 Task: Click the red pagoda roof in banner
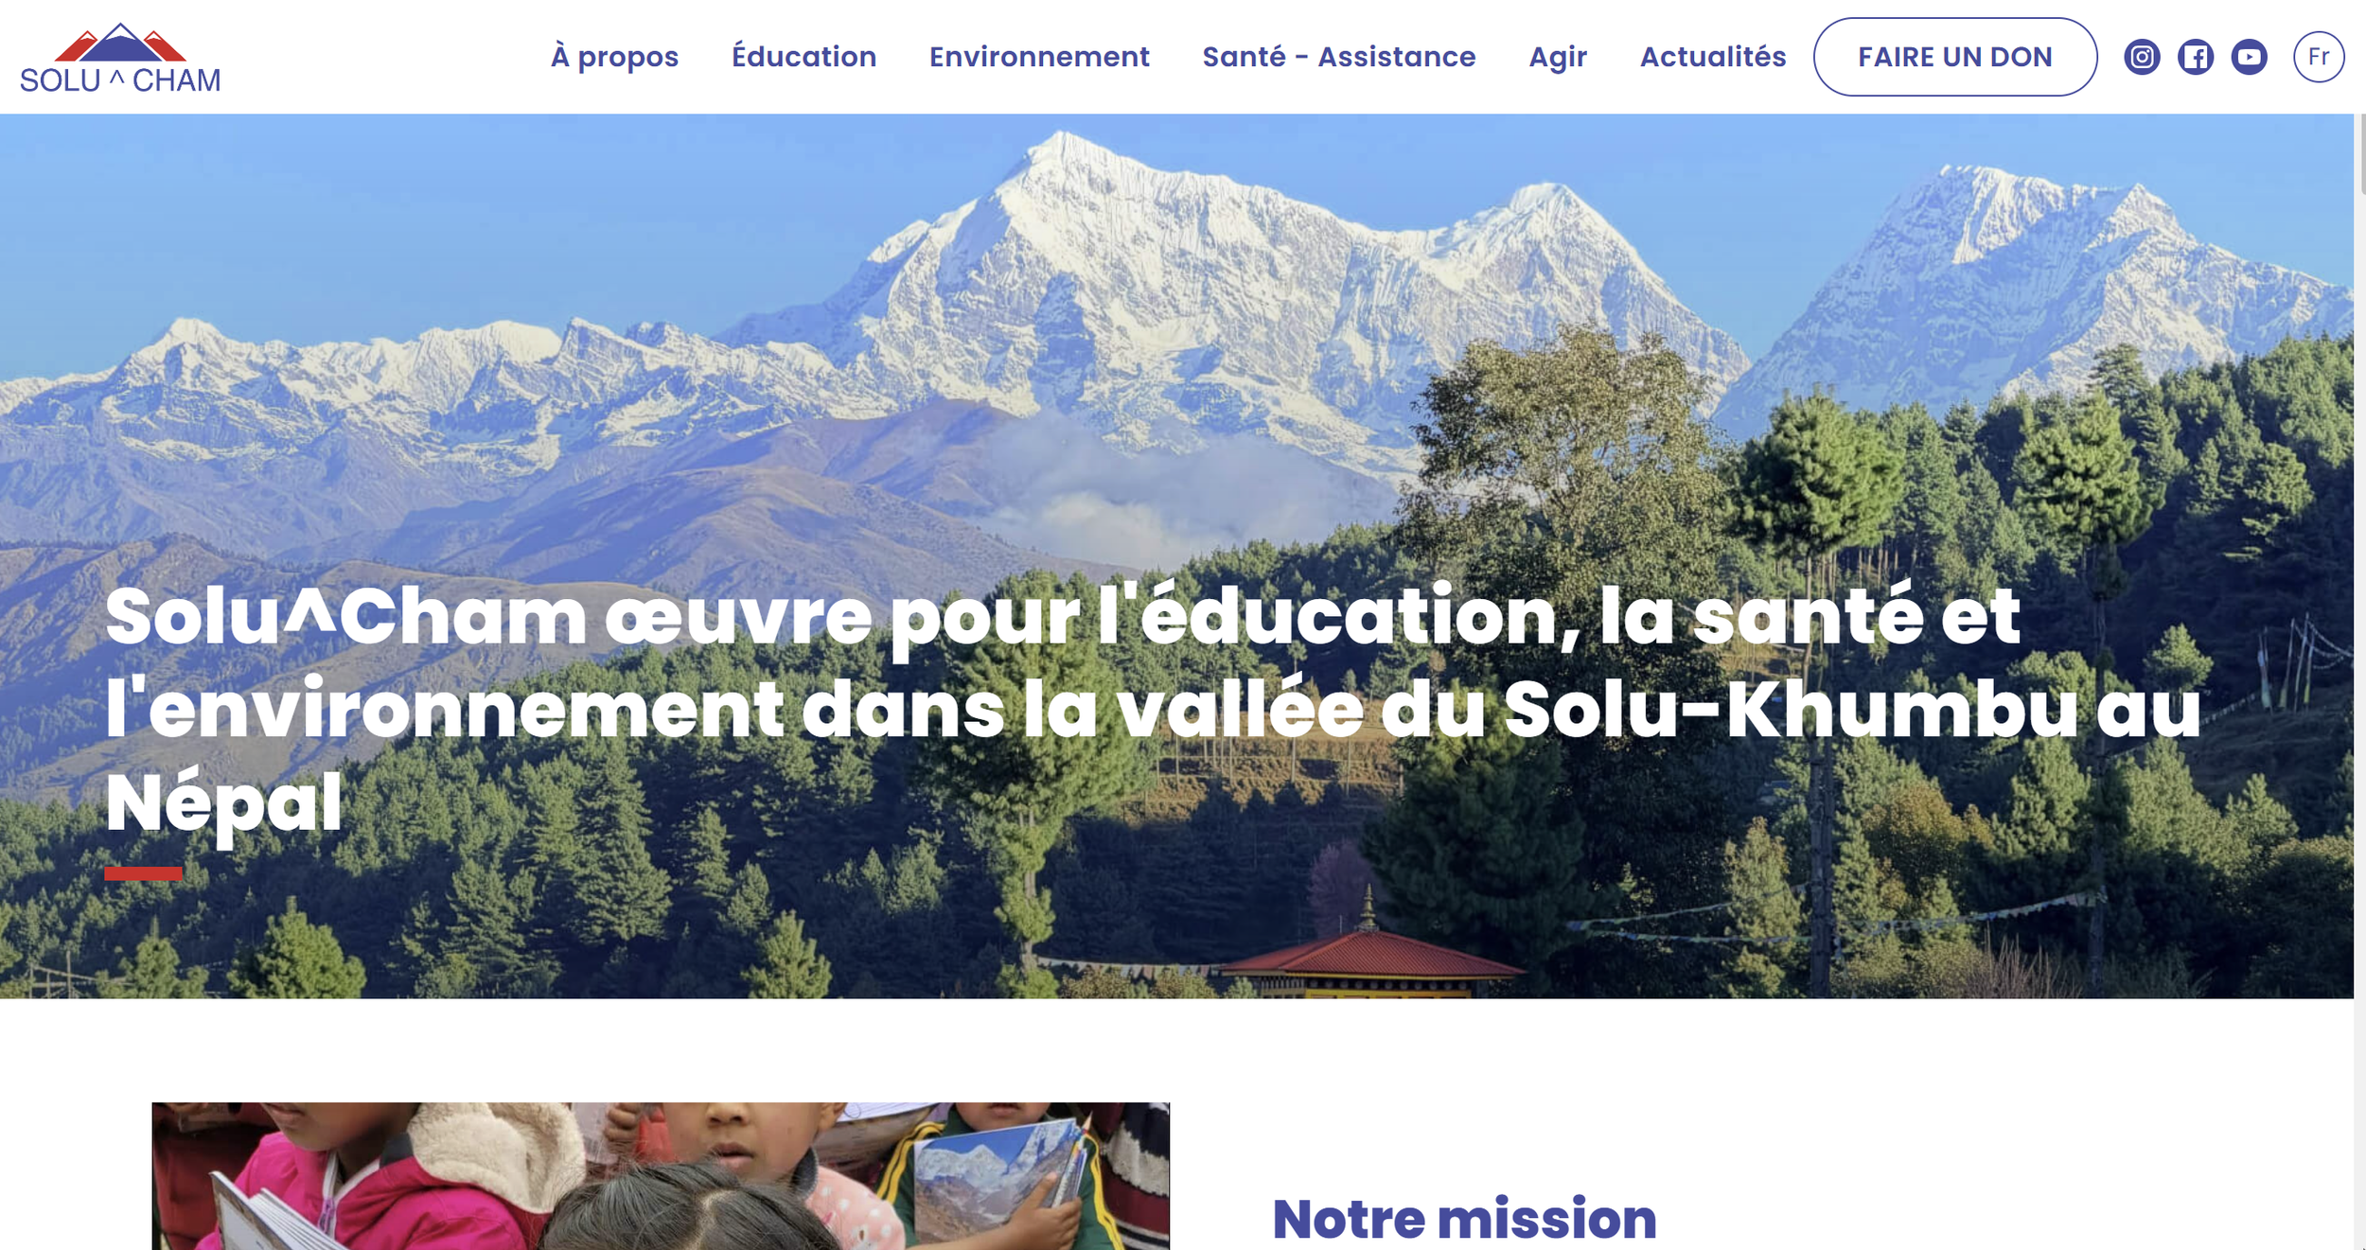click(1368, 954)
